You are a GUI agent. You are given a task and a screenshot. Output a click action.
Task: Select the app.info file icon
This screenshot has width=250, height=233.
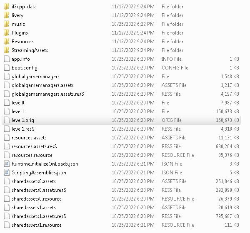(x=6, y=59)
